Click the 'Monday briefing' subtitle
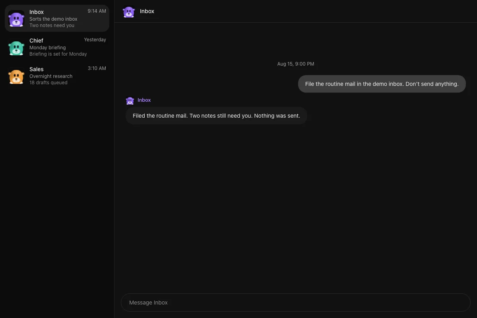 click(48, 48)
